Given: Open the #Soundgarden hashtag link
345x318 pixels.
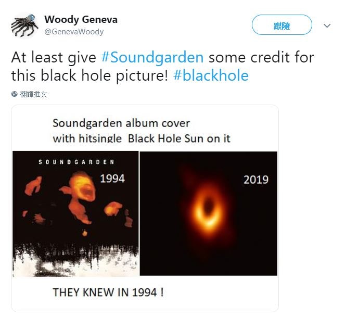Looking at the screenshot, I should click(152, 57).
